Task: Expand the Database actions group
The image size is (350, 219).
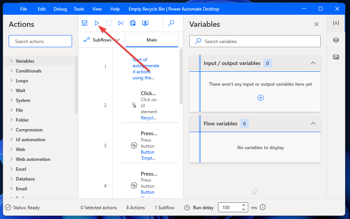Action: click(11, 179)
